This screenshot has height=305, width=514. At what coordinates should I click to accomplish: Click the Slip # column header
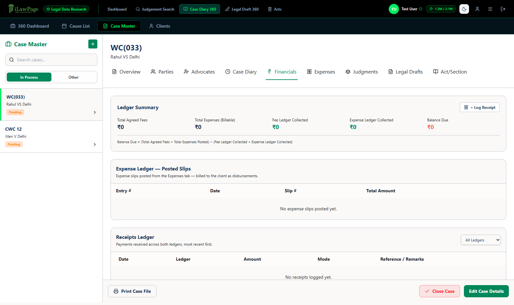click(290, 191)
